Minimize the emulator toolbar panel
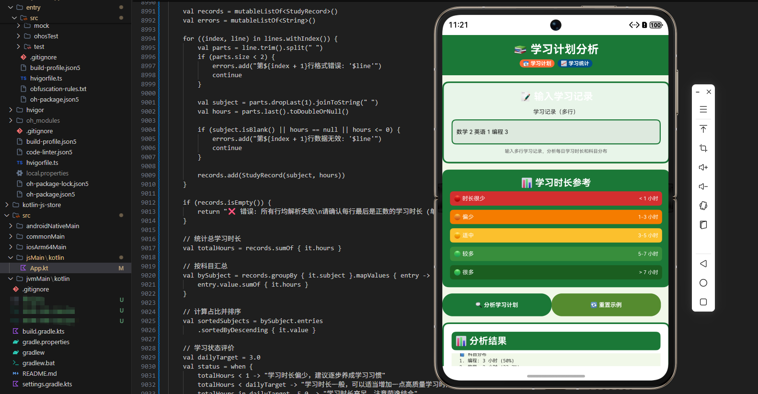The width and height of the screenshot is (758, 394). 698,92
